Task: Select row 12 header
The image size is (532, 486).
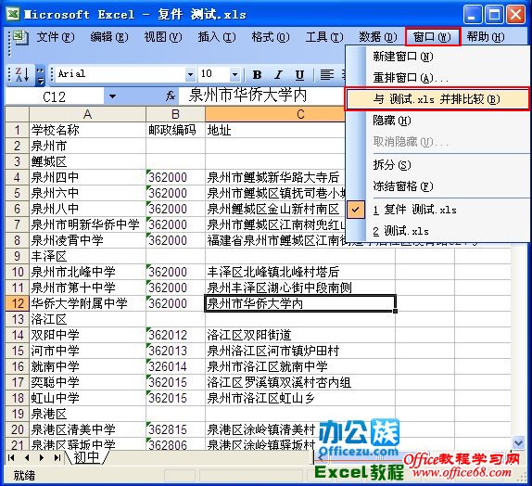Action: coord(18,303)
